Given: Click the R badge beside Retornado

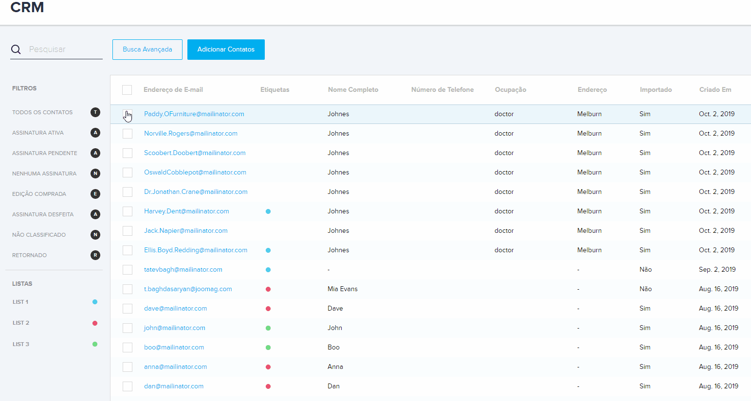Looking at the screenshot, I should 95,255.
